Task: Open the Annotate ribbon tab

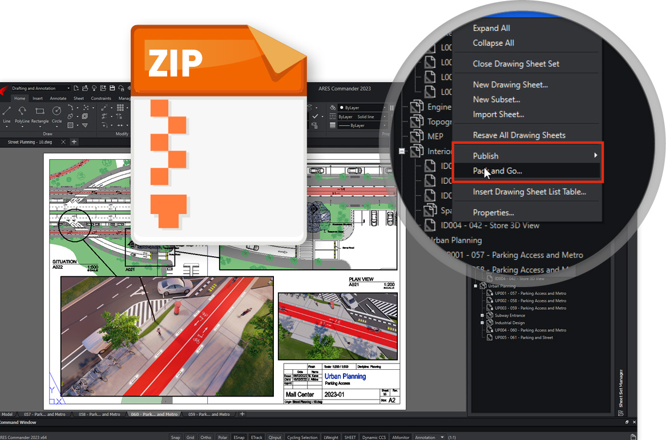Action: pos(58,98)
